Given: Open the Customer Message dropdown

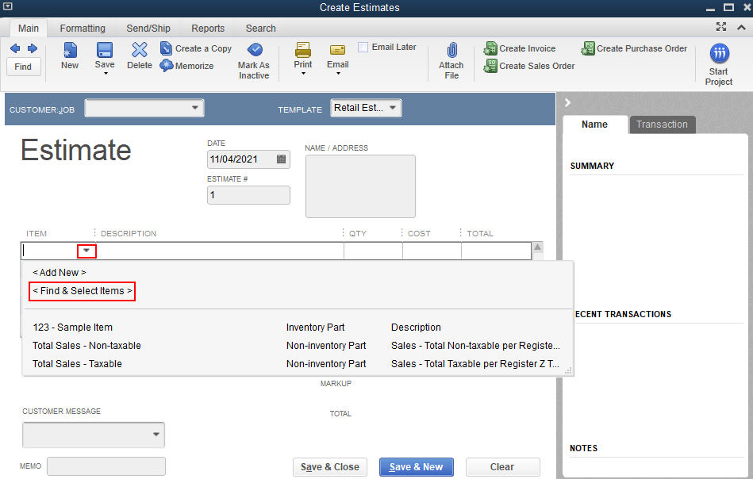Looking at the screenshot, I should point(94,435).
